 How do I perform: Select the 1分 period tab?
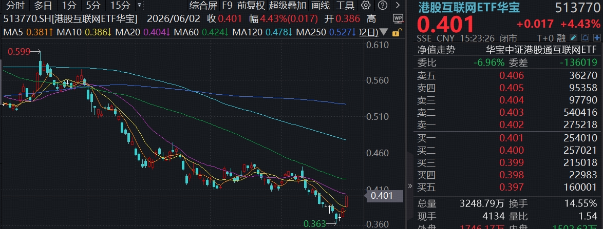pos(69,5)
